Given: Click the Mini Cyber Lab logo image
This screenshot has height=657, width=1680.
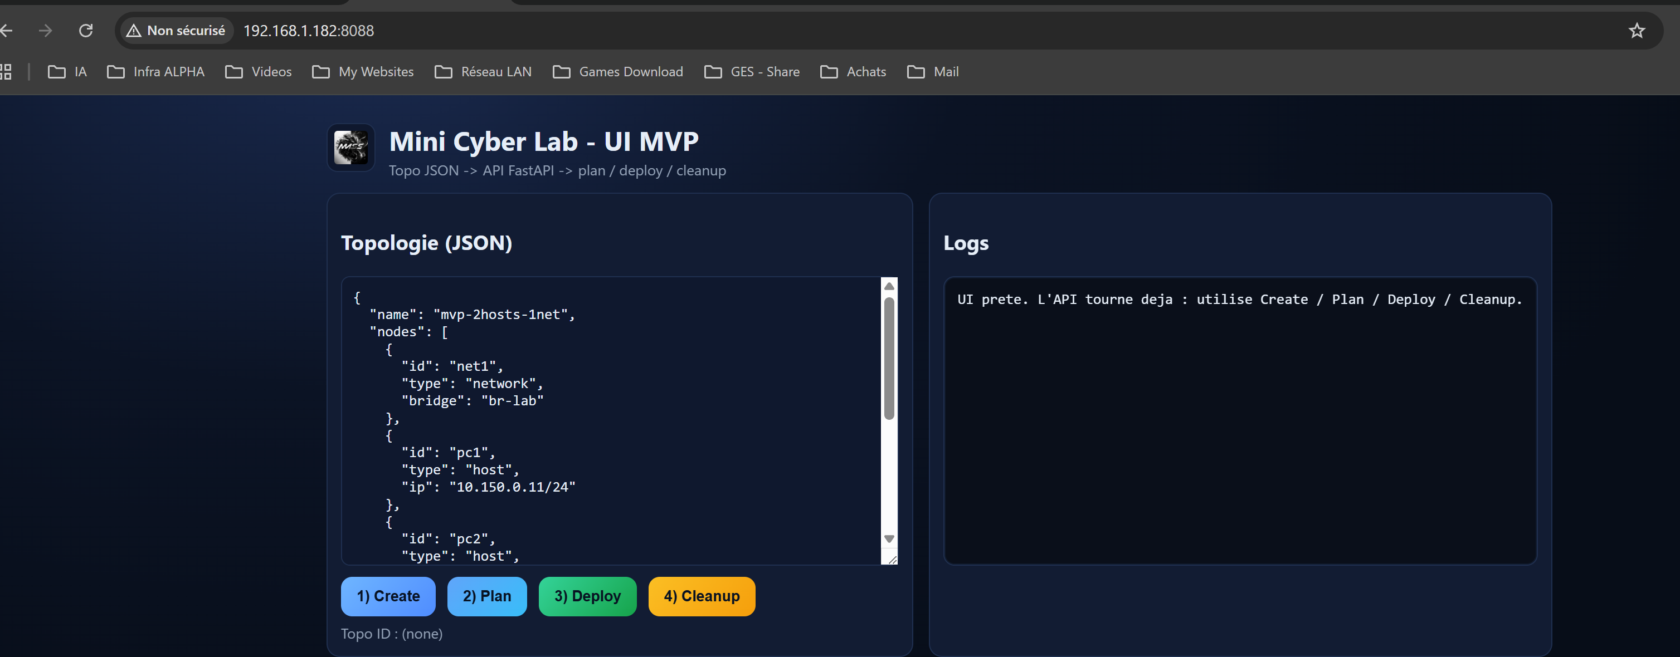Looking at the screenshot, I should (351, 148).
